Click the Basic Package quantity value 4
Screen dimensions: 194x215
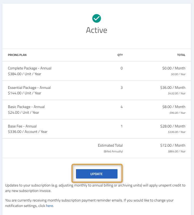[121, 107]
